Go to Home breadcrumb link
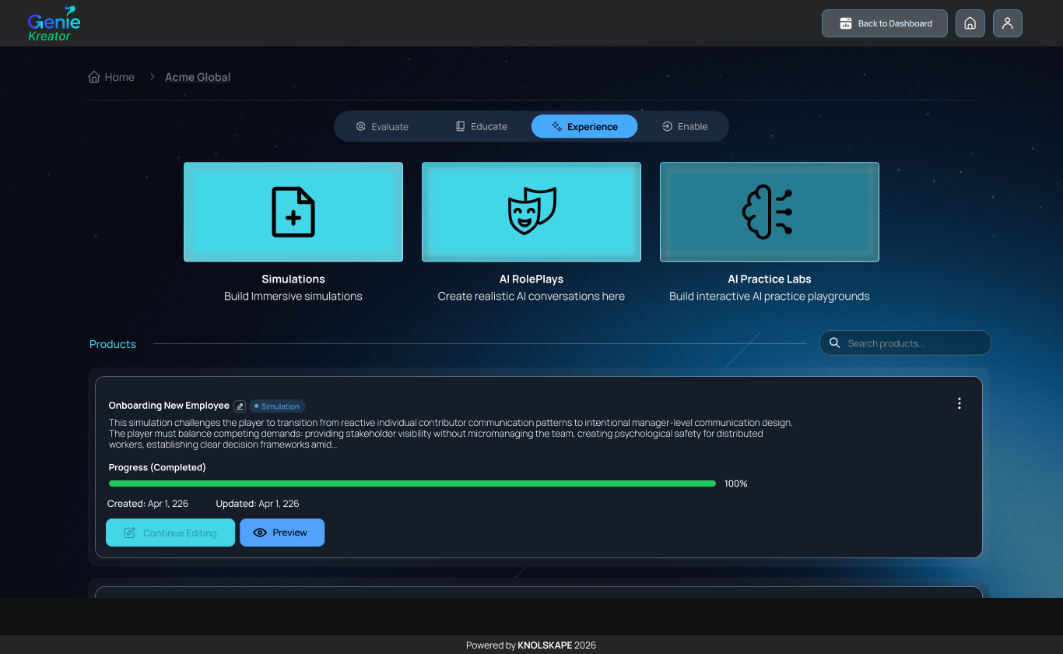This screenshot has width=1063, height=654. pos(111,77)
